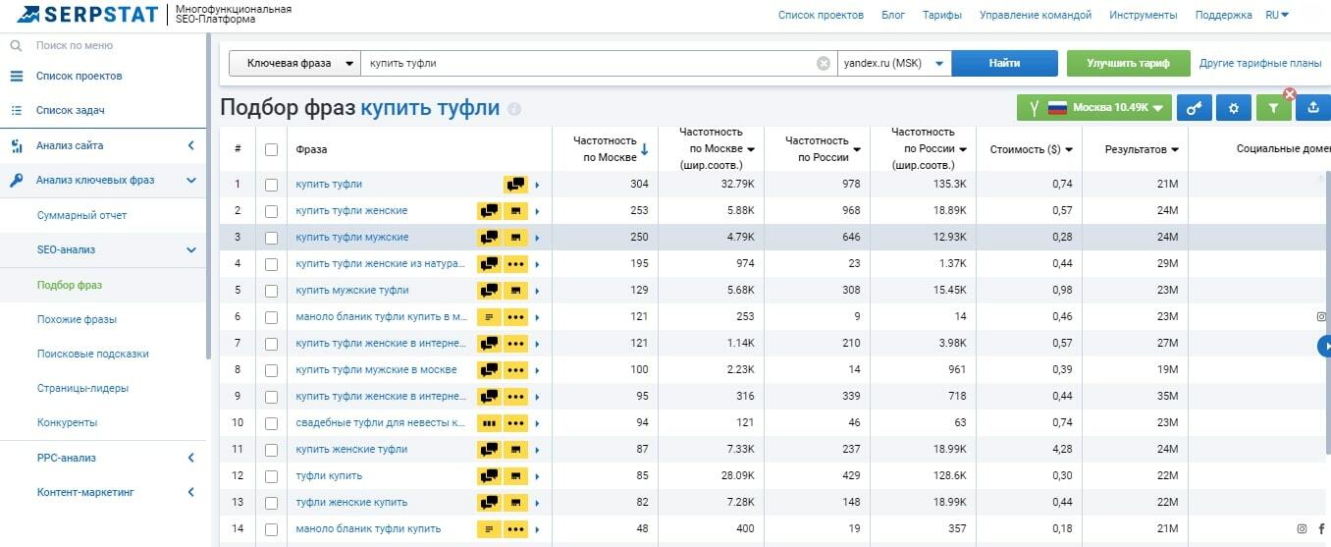This screenshot has width=1331, height=547.
Task: Open the Москва 10.49K region dropdown
Action: 1094,108
